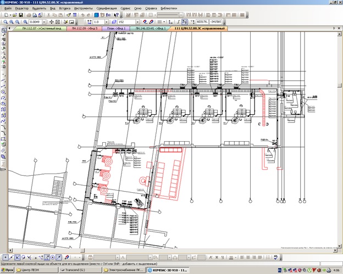Open the view scale 1.0 dropdown
Screen dimensions: 343x274
pos(106,22)
